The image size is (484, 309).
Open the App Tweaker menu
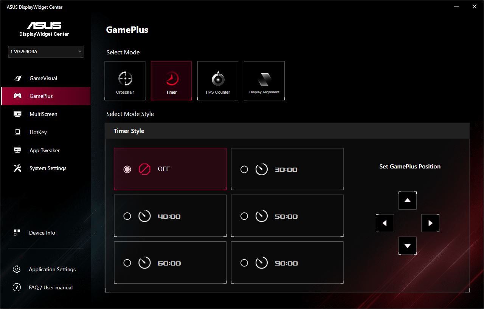[x=45, y=150]
